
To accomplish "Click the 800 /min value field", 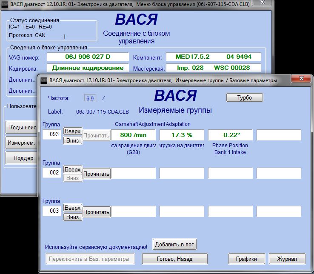I will coord(133,135).
